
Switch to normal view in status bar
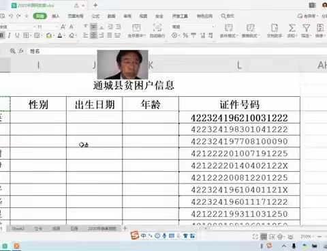coord(264,237)
